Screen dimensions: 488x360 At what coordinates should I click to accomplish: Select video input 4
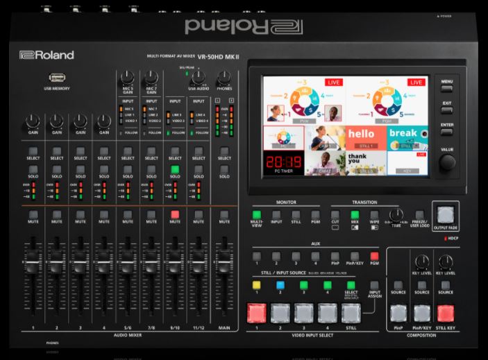pyautogui.click(x=328, y=314)
